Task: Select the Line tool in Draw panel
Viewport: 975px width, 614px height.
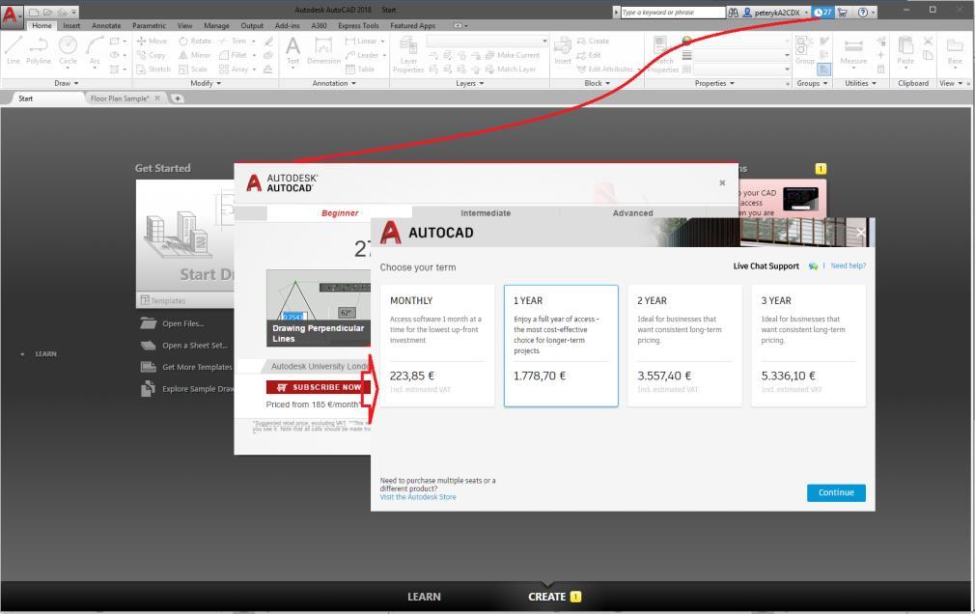Action: click(x=14, y=50)
